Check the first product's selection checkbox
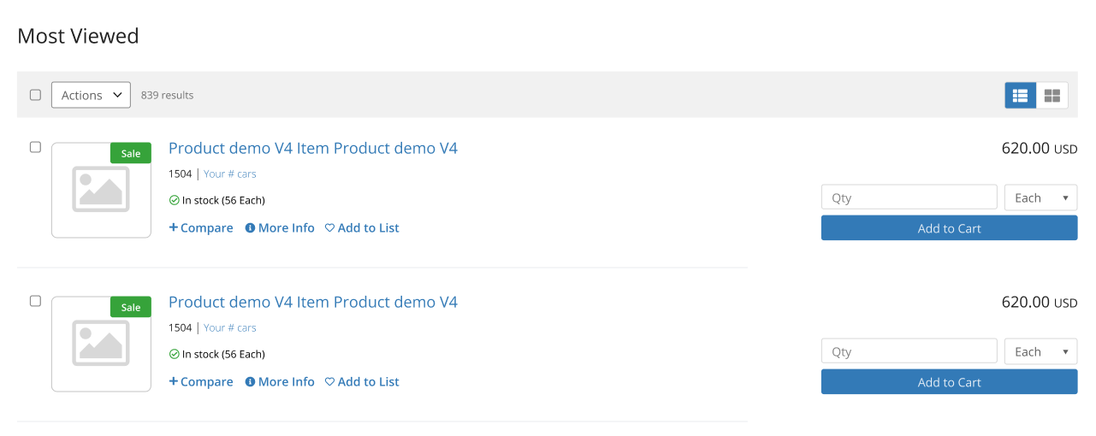 tap(35, 147)
